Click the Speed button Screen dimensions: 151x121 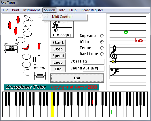point(58,56)
